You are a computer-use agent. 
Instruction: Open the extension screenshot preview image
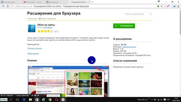pyautogui.click(x=68, y=81)
